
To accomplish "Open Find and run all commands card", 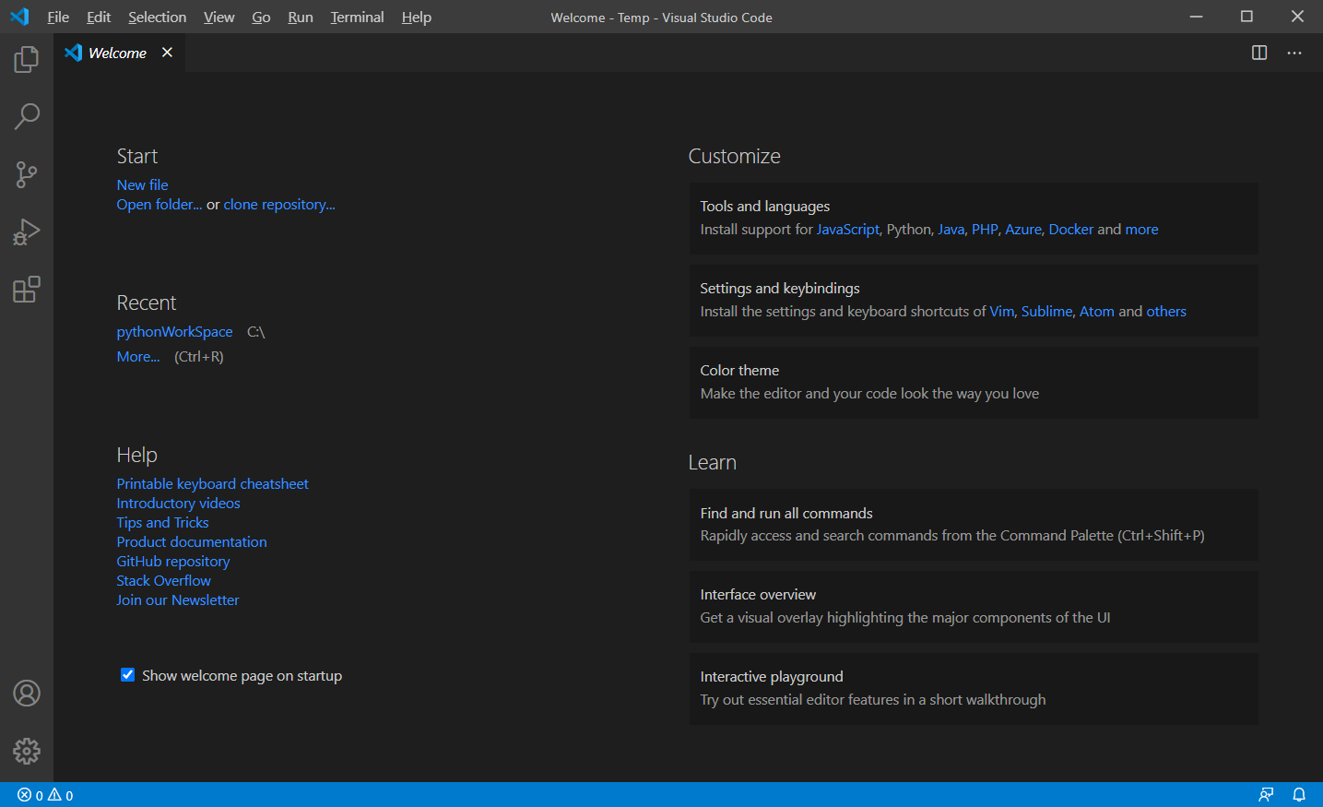I will pyautogui.click(x=974, y=524).
